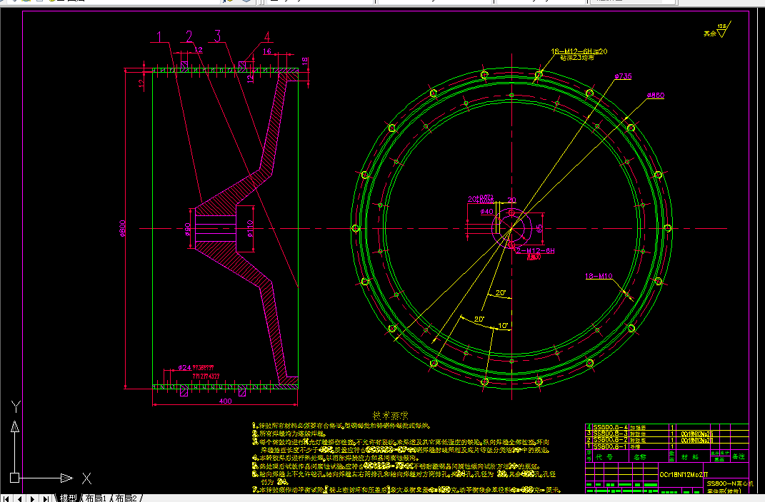The image size is (765, 502).
Task: Select the ø40 hub dimension
Action: [486, 211]
